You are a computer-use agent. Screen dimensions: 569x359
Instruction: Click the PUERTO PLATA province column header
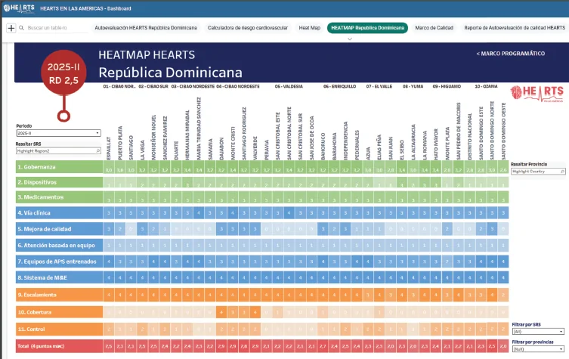(x=120, y=143)
